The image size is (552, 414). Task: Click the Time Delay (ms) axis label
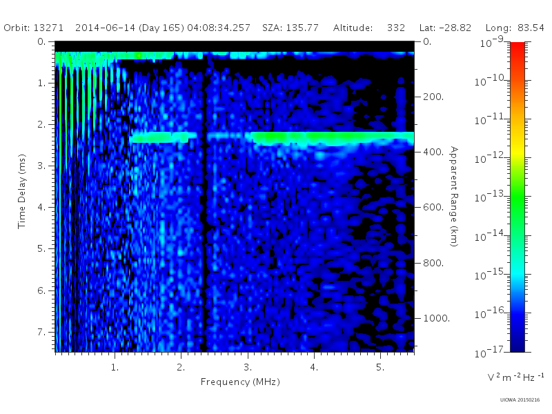22,191
